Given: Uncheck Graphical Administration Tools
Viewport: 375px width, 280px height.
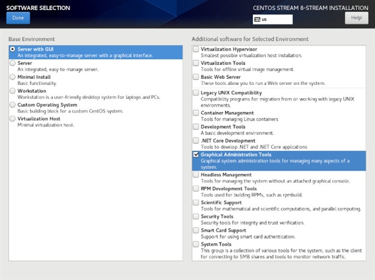Looking at the screenshot, I should pos(196,154).
